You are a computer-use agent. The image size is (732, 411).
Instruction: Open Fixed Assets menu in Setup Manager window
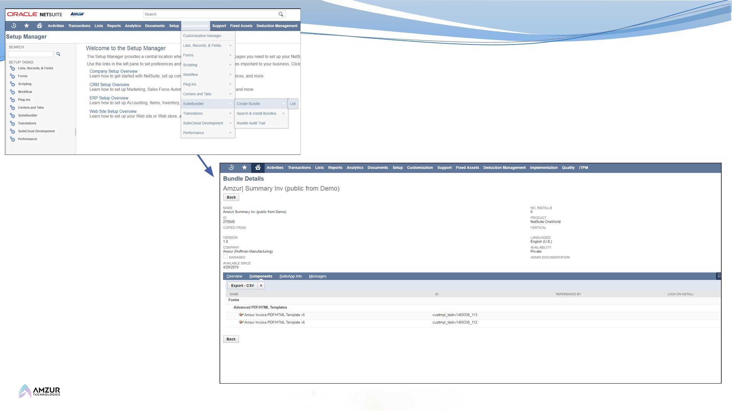241,26
